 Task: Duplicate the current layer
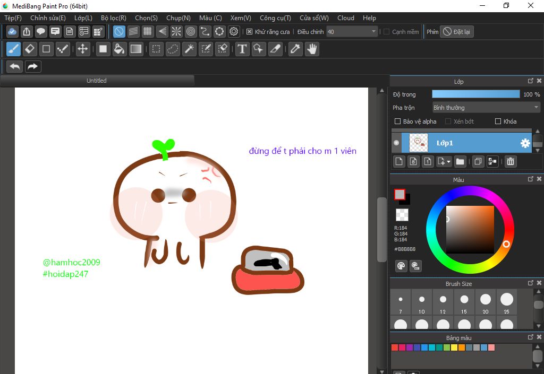click(x=478, y=161)
